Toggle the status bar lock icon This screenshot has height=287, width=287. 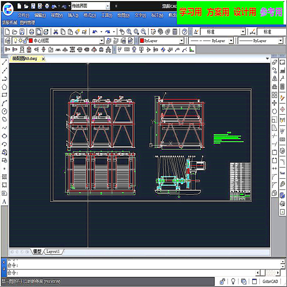[222, 281]
